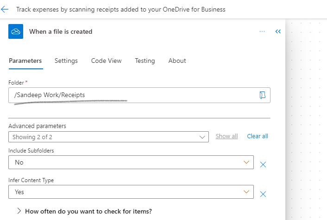Select the Parameters tab
Viewport: 327px width, 220px height.
pos(25,61)
